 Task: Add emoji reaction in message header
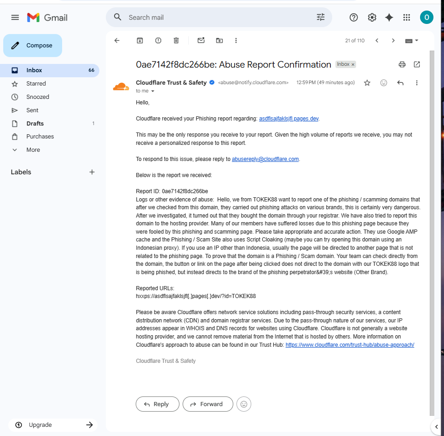(384, 83)
